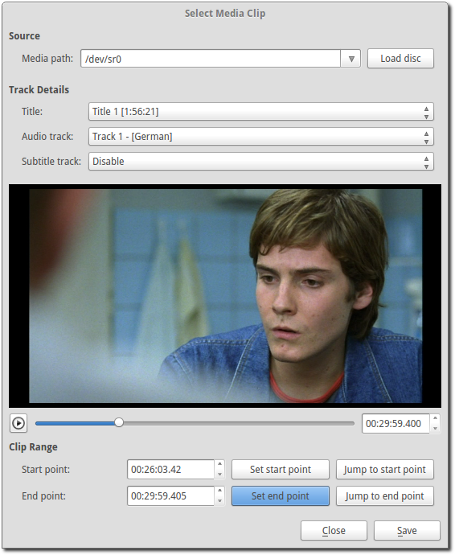Click Jump to end point button
Viewport: 455px width, 555px height.
pos(384,496)
